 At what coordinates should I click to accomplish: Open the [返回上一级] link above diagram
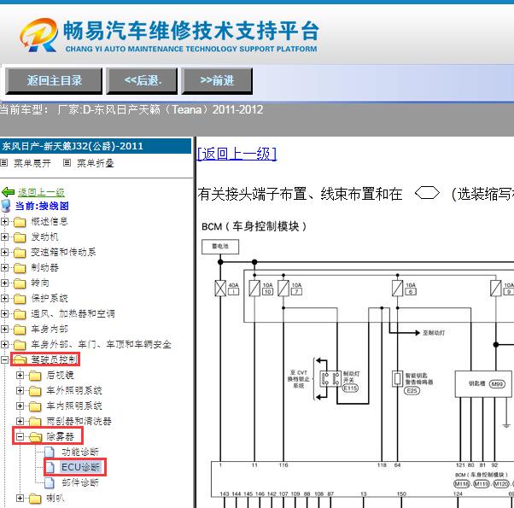(x=237, y=154)
